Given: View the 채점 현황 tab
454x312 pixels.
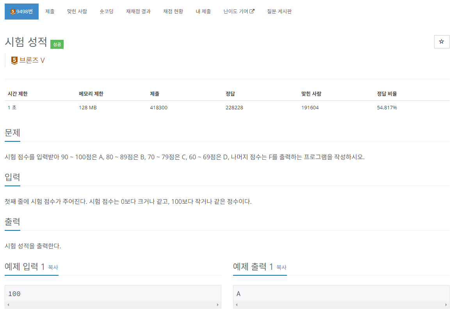Looking at the screenshot, I should point(173,12).
